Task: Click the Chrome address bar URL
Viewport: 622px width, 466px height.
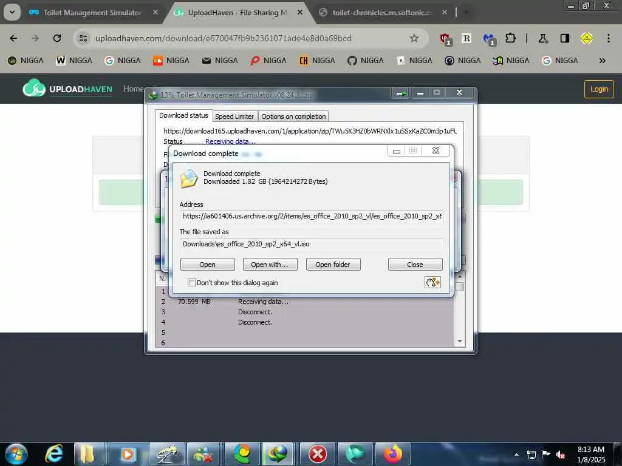Action: tap(223, 38)
